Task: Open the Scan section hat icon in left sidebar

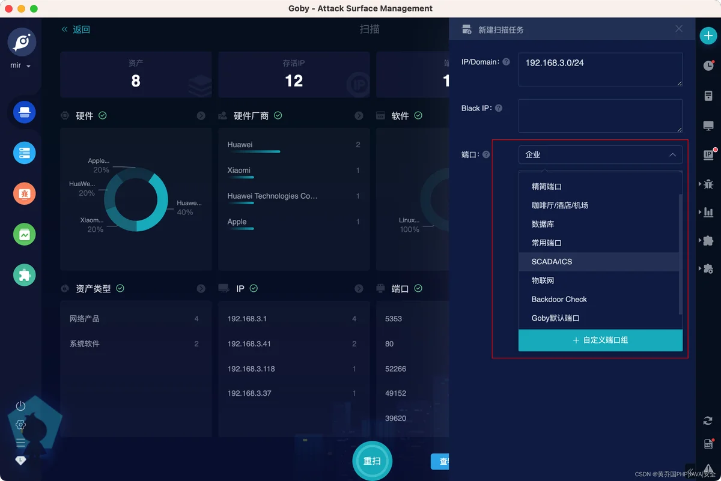Action: tap(25, 112)
